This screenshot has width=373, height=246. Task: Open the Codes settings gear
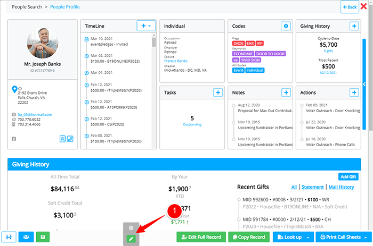[x=286, y=26]
